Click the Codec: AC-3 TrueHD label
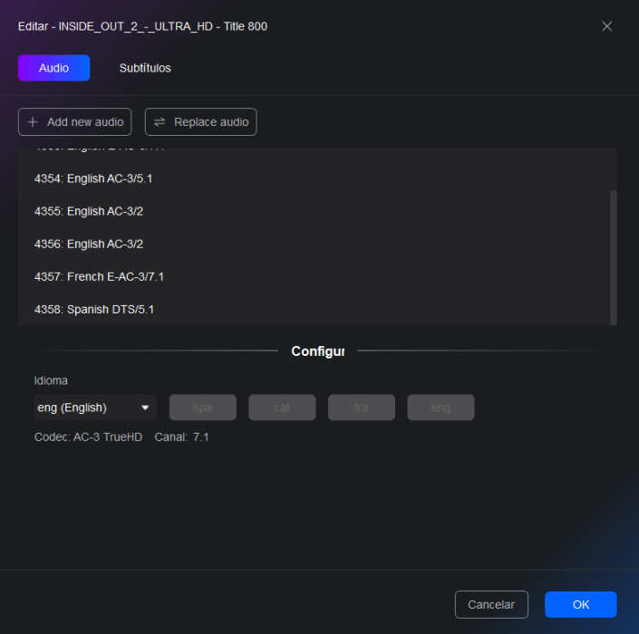The height and width of the screenshot is (634, 639). click(x=89, y=437)
